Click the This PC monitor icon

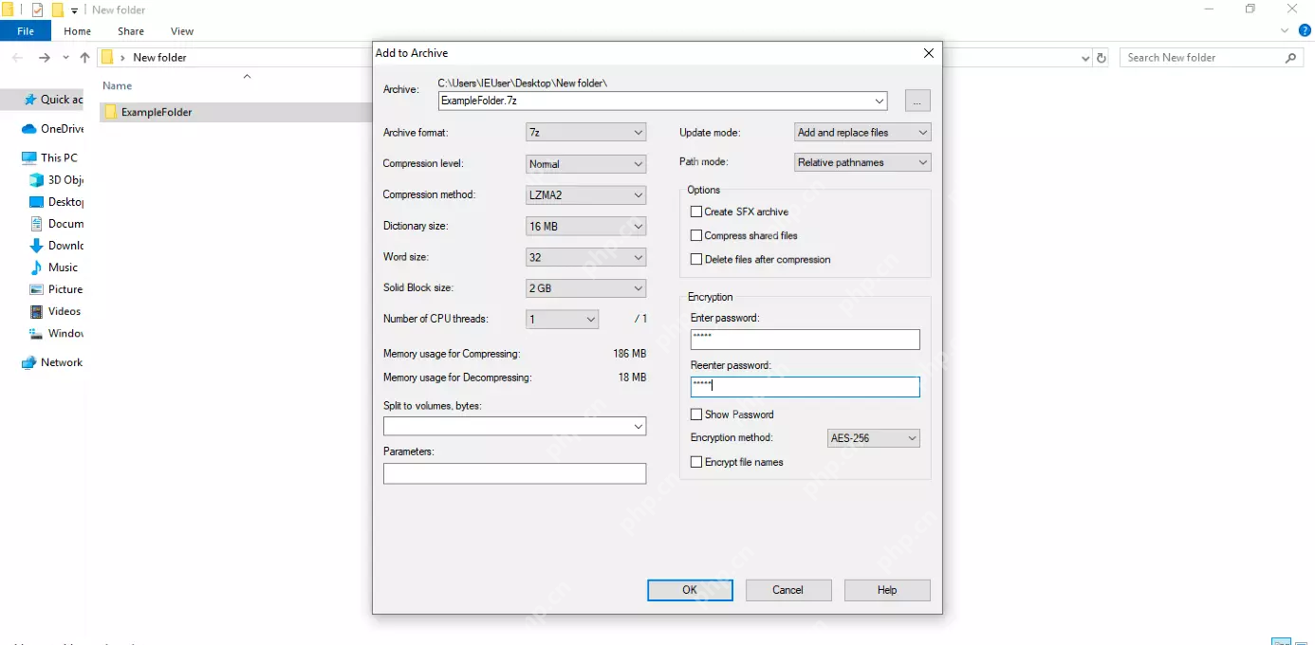tap(29, 157)
